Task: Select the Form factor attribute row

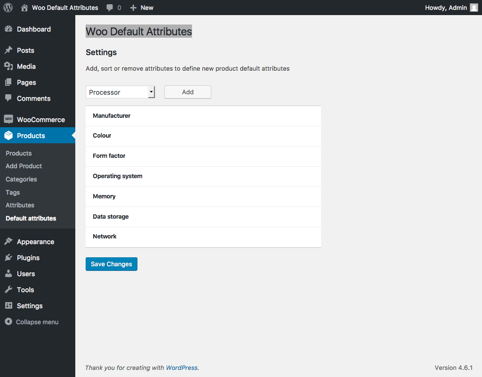Action: pos(203,156)
